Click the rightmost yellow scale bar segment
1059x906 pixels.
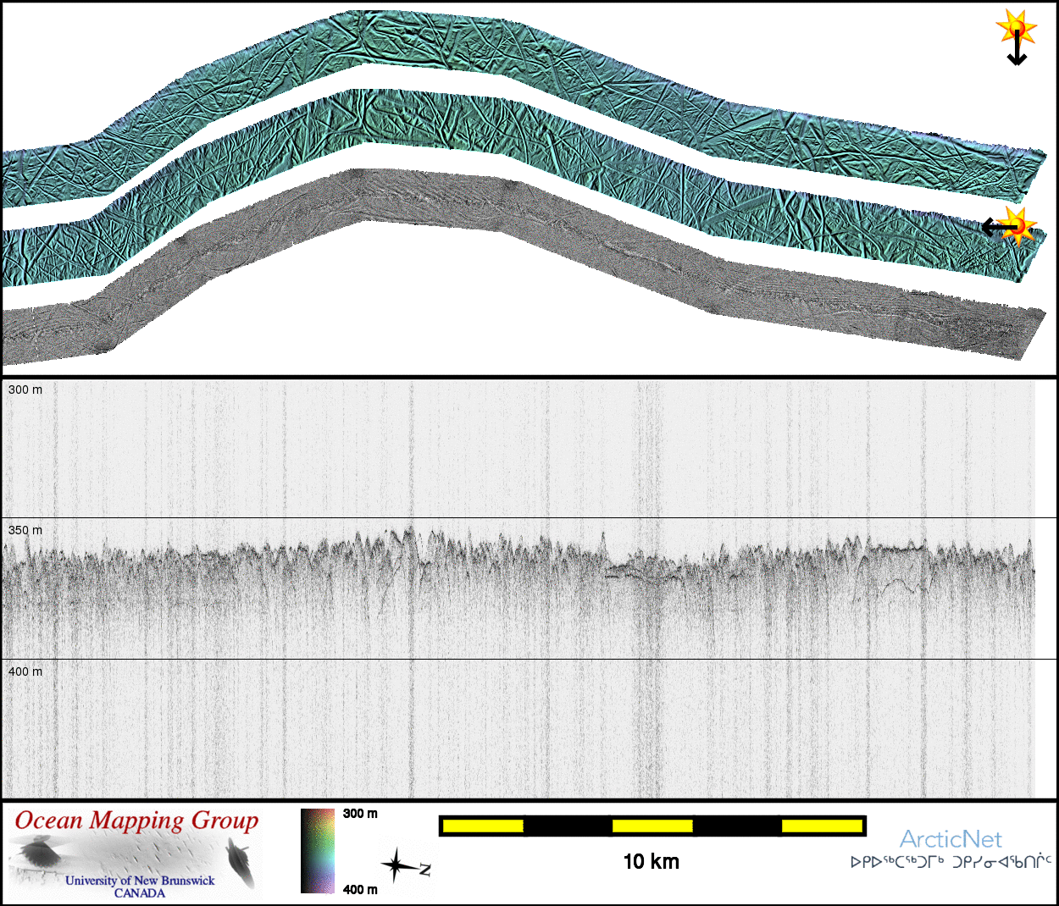pyautogui.click(x=821, y=826)
